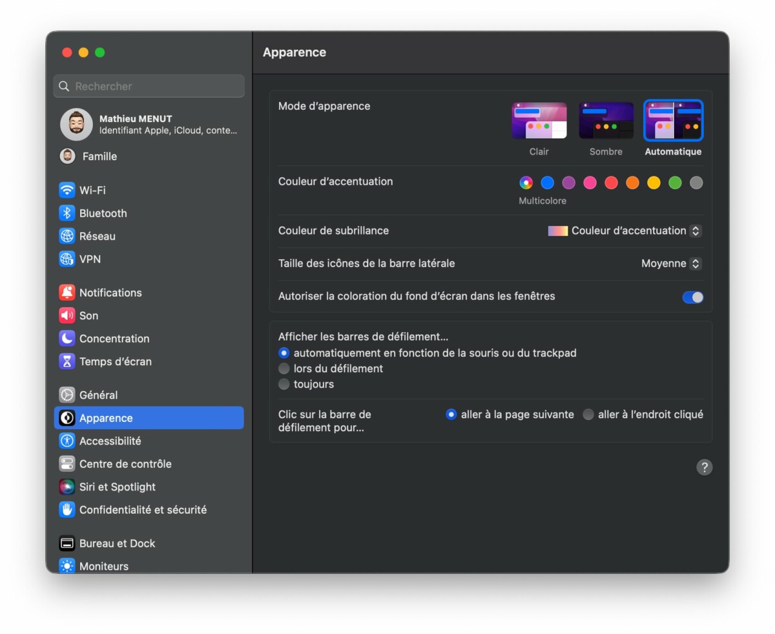Click Mathieu MENUT's profile avatar

(76, 124)
